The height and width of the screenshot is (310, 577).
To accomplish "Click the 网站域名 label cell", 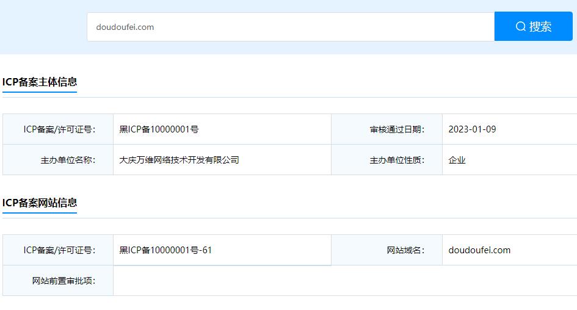I will coord(386,250).
